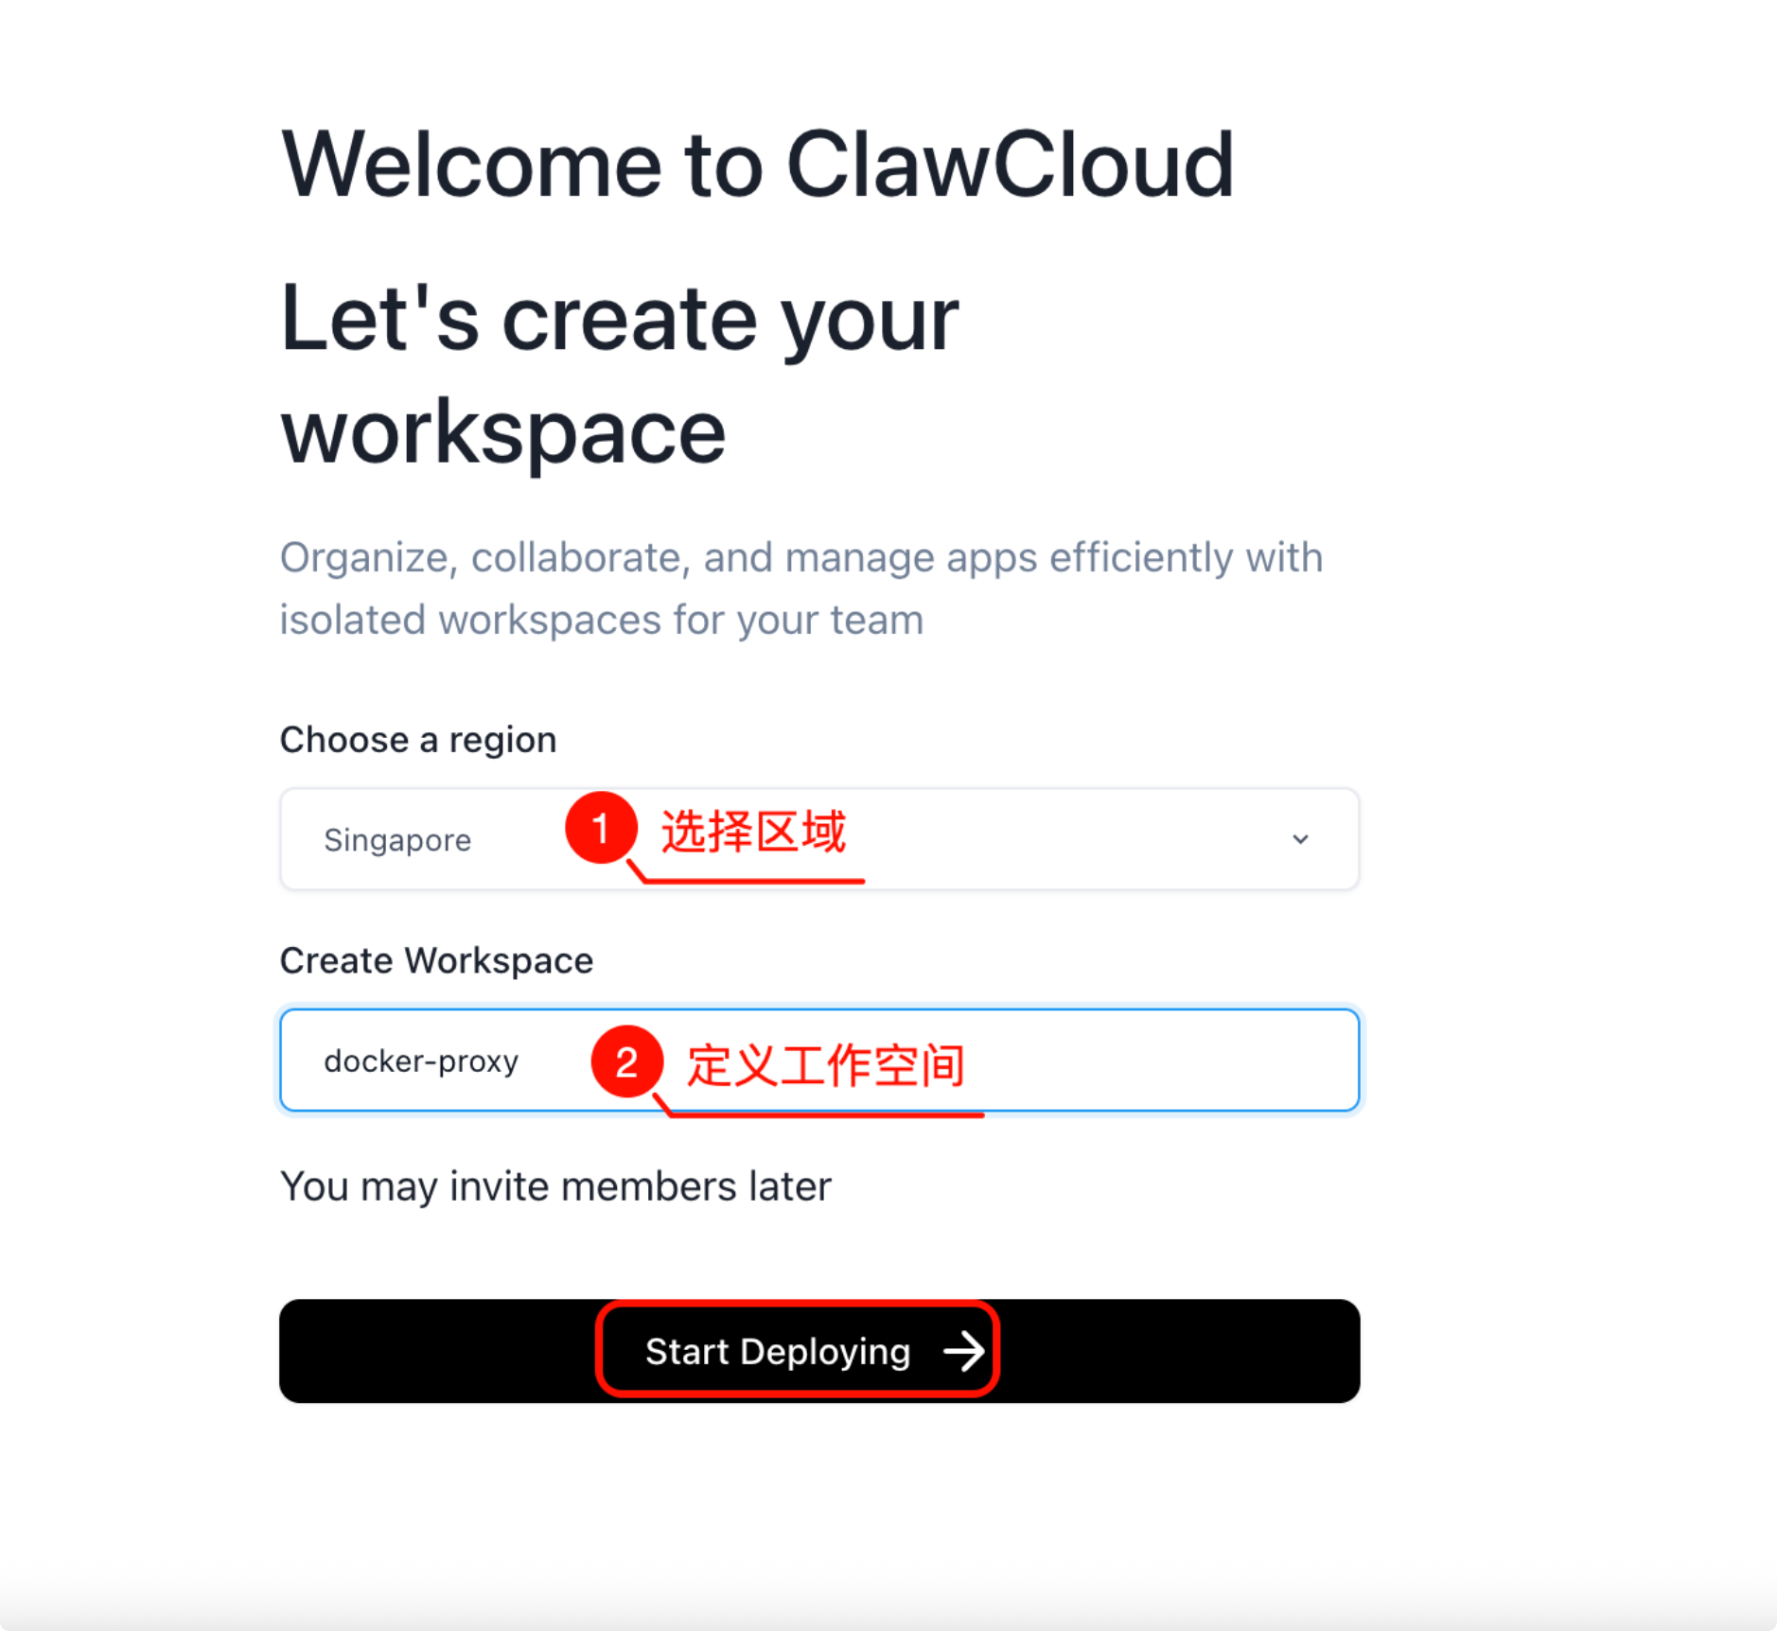Screen dimensions: 1777x1631
Task: Click the black button area right of the arrow
Action: point(1180,1351)
